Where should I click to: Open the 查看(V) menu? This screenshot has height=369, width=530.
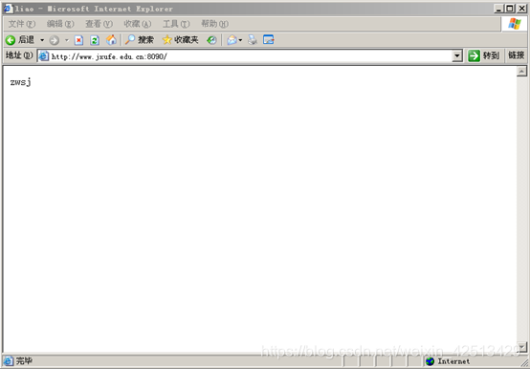click(99, 24)
